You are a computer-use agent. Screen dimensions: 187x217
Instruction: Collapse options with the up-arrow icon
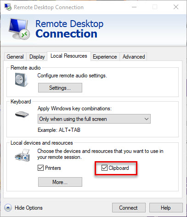click(x=8, y=208)
